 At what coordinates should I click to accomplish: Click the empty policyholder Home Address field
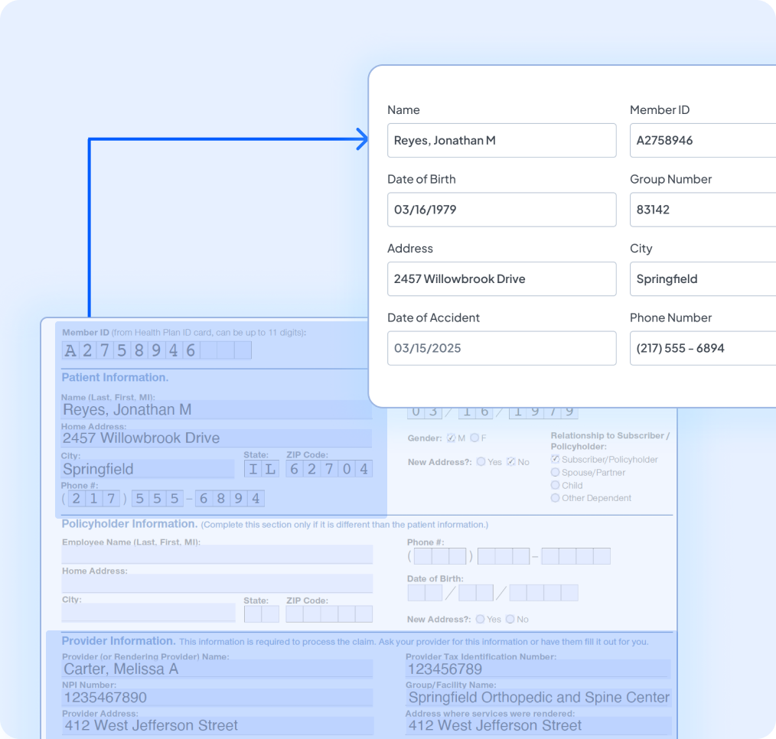pyautogui.click(x=217, y=583)
